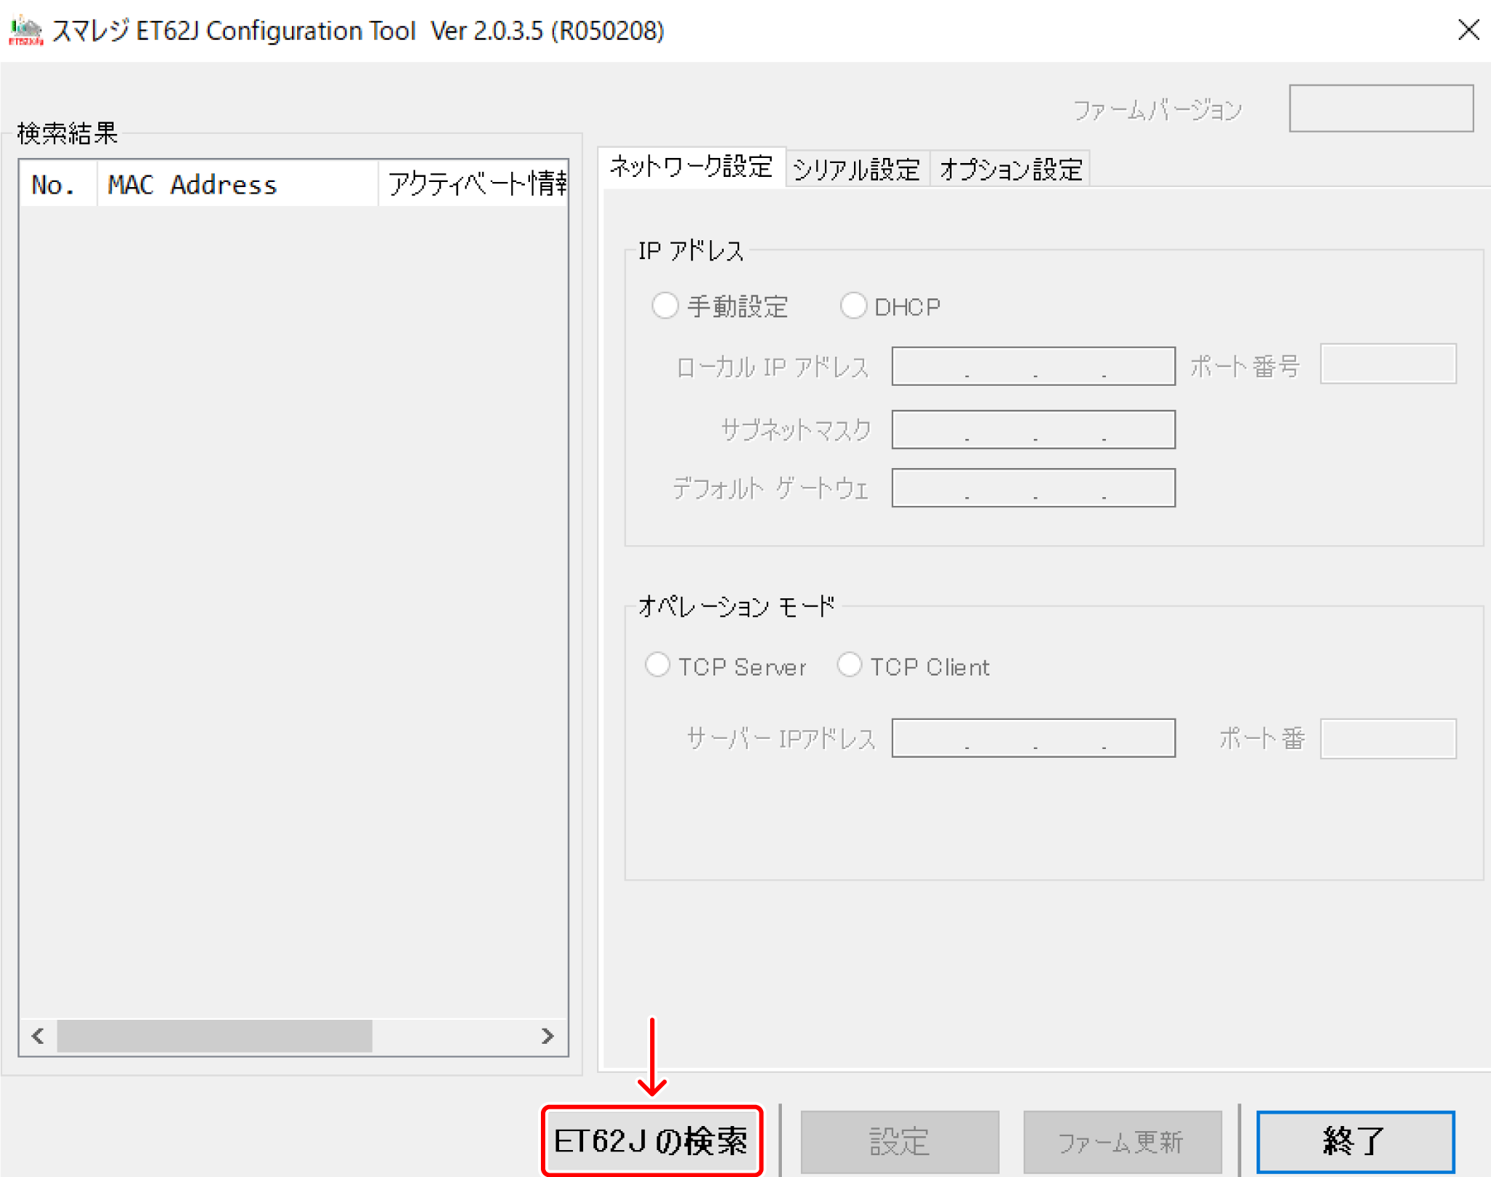Switch to the ネットワーク設定 tab
The image size is (1491, 1177).
692,167
